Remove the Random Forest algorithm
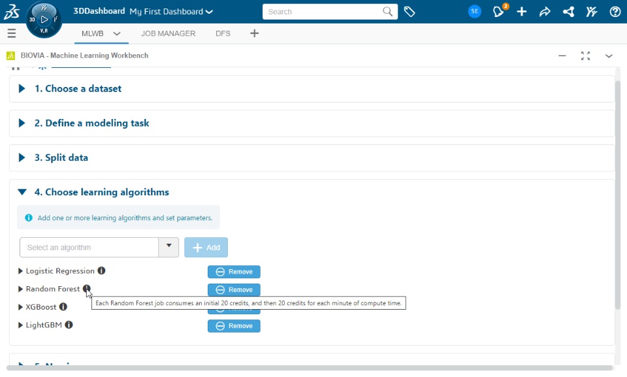627x377 pixels. tap(234, 289)
